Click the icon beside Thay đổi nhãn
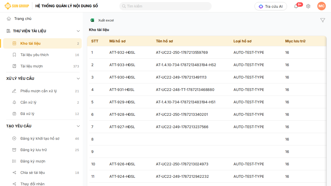 coord(14,184)
